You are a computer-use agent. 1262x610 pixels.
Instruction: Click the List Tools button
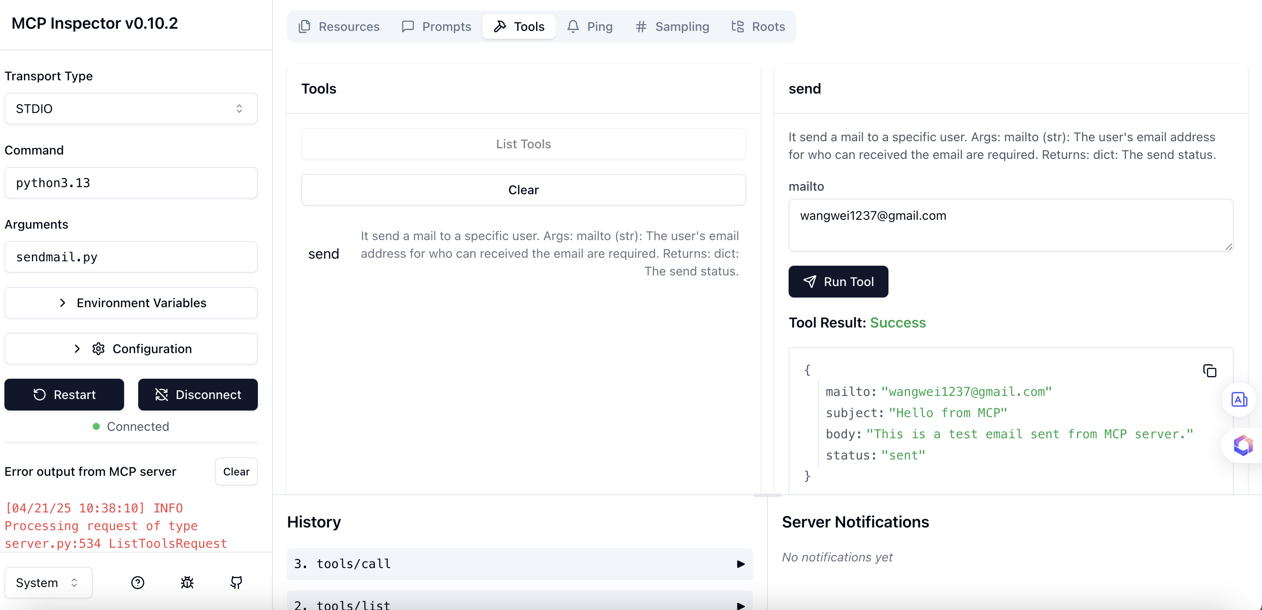pyautogui.click(x=523, y=144)
